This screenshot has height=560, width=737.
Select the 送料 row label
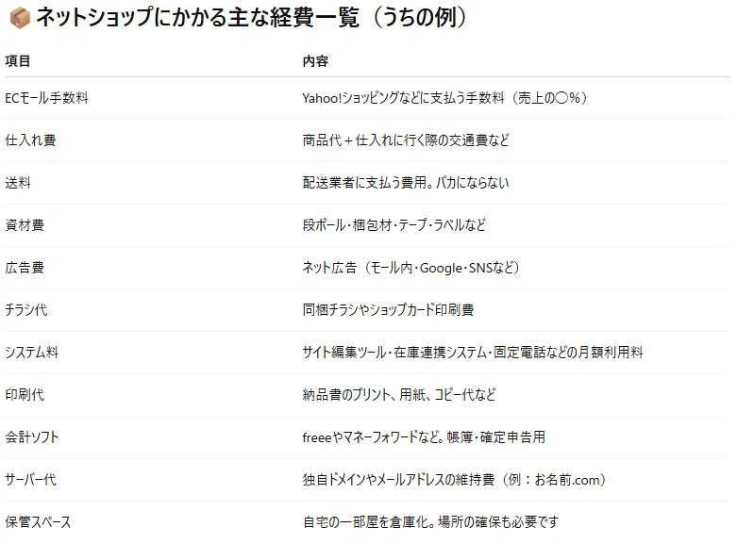coord(18,183)
